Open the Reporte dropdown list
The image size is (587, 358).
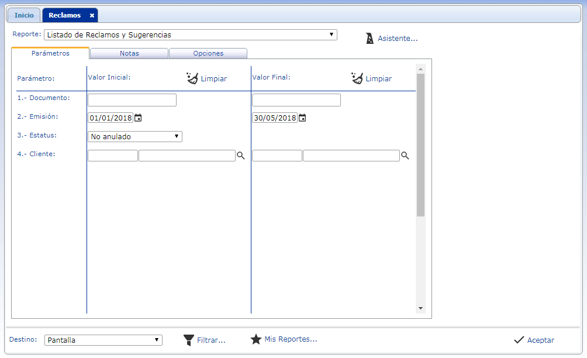191,35
